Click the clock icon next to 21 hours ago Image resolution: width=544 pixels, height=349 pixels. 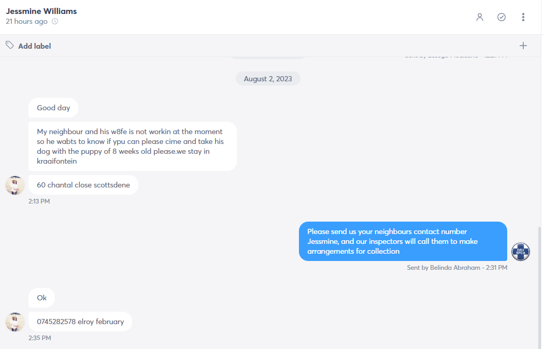[55, 21]
